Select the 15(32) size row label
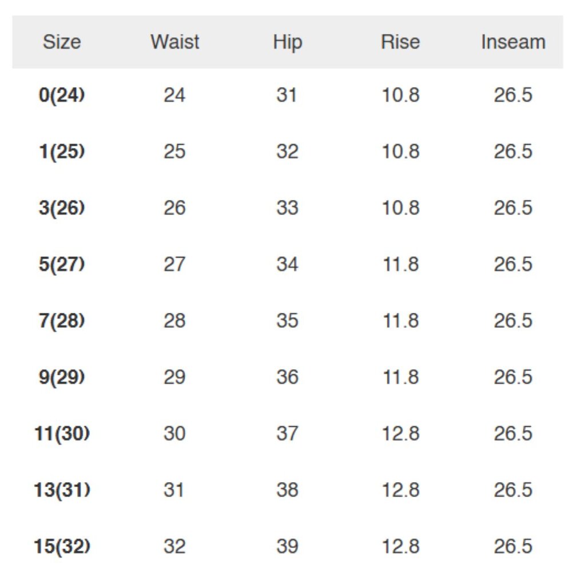Image resolution: width=572 pixels, height=572 pixels. tap(62, 546)
